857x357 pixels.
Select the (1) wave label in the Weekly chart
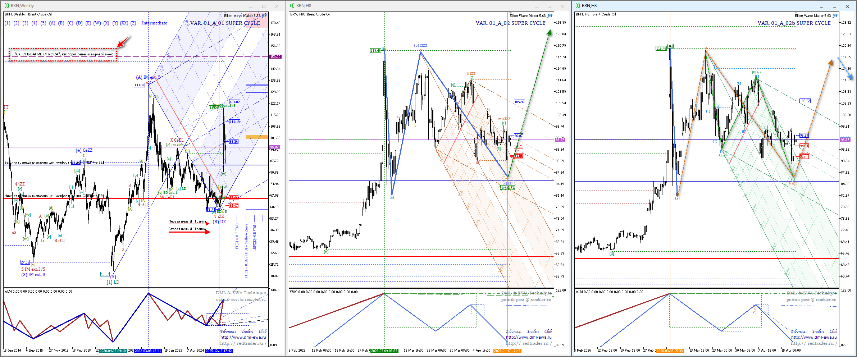pos(8,23)
